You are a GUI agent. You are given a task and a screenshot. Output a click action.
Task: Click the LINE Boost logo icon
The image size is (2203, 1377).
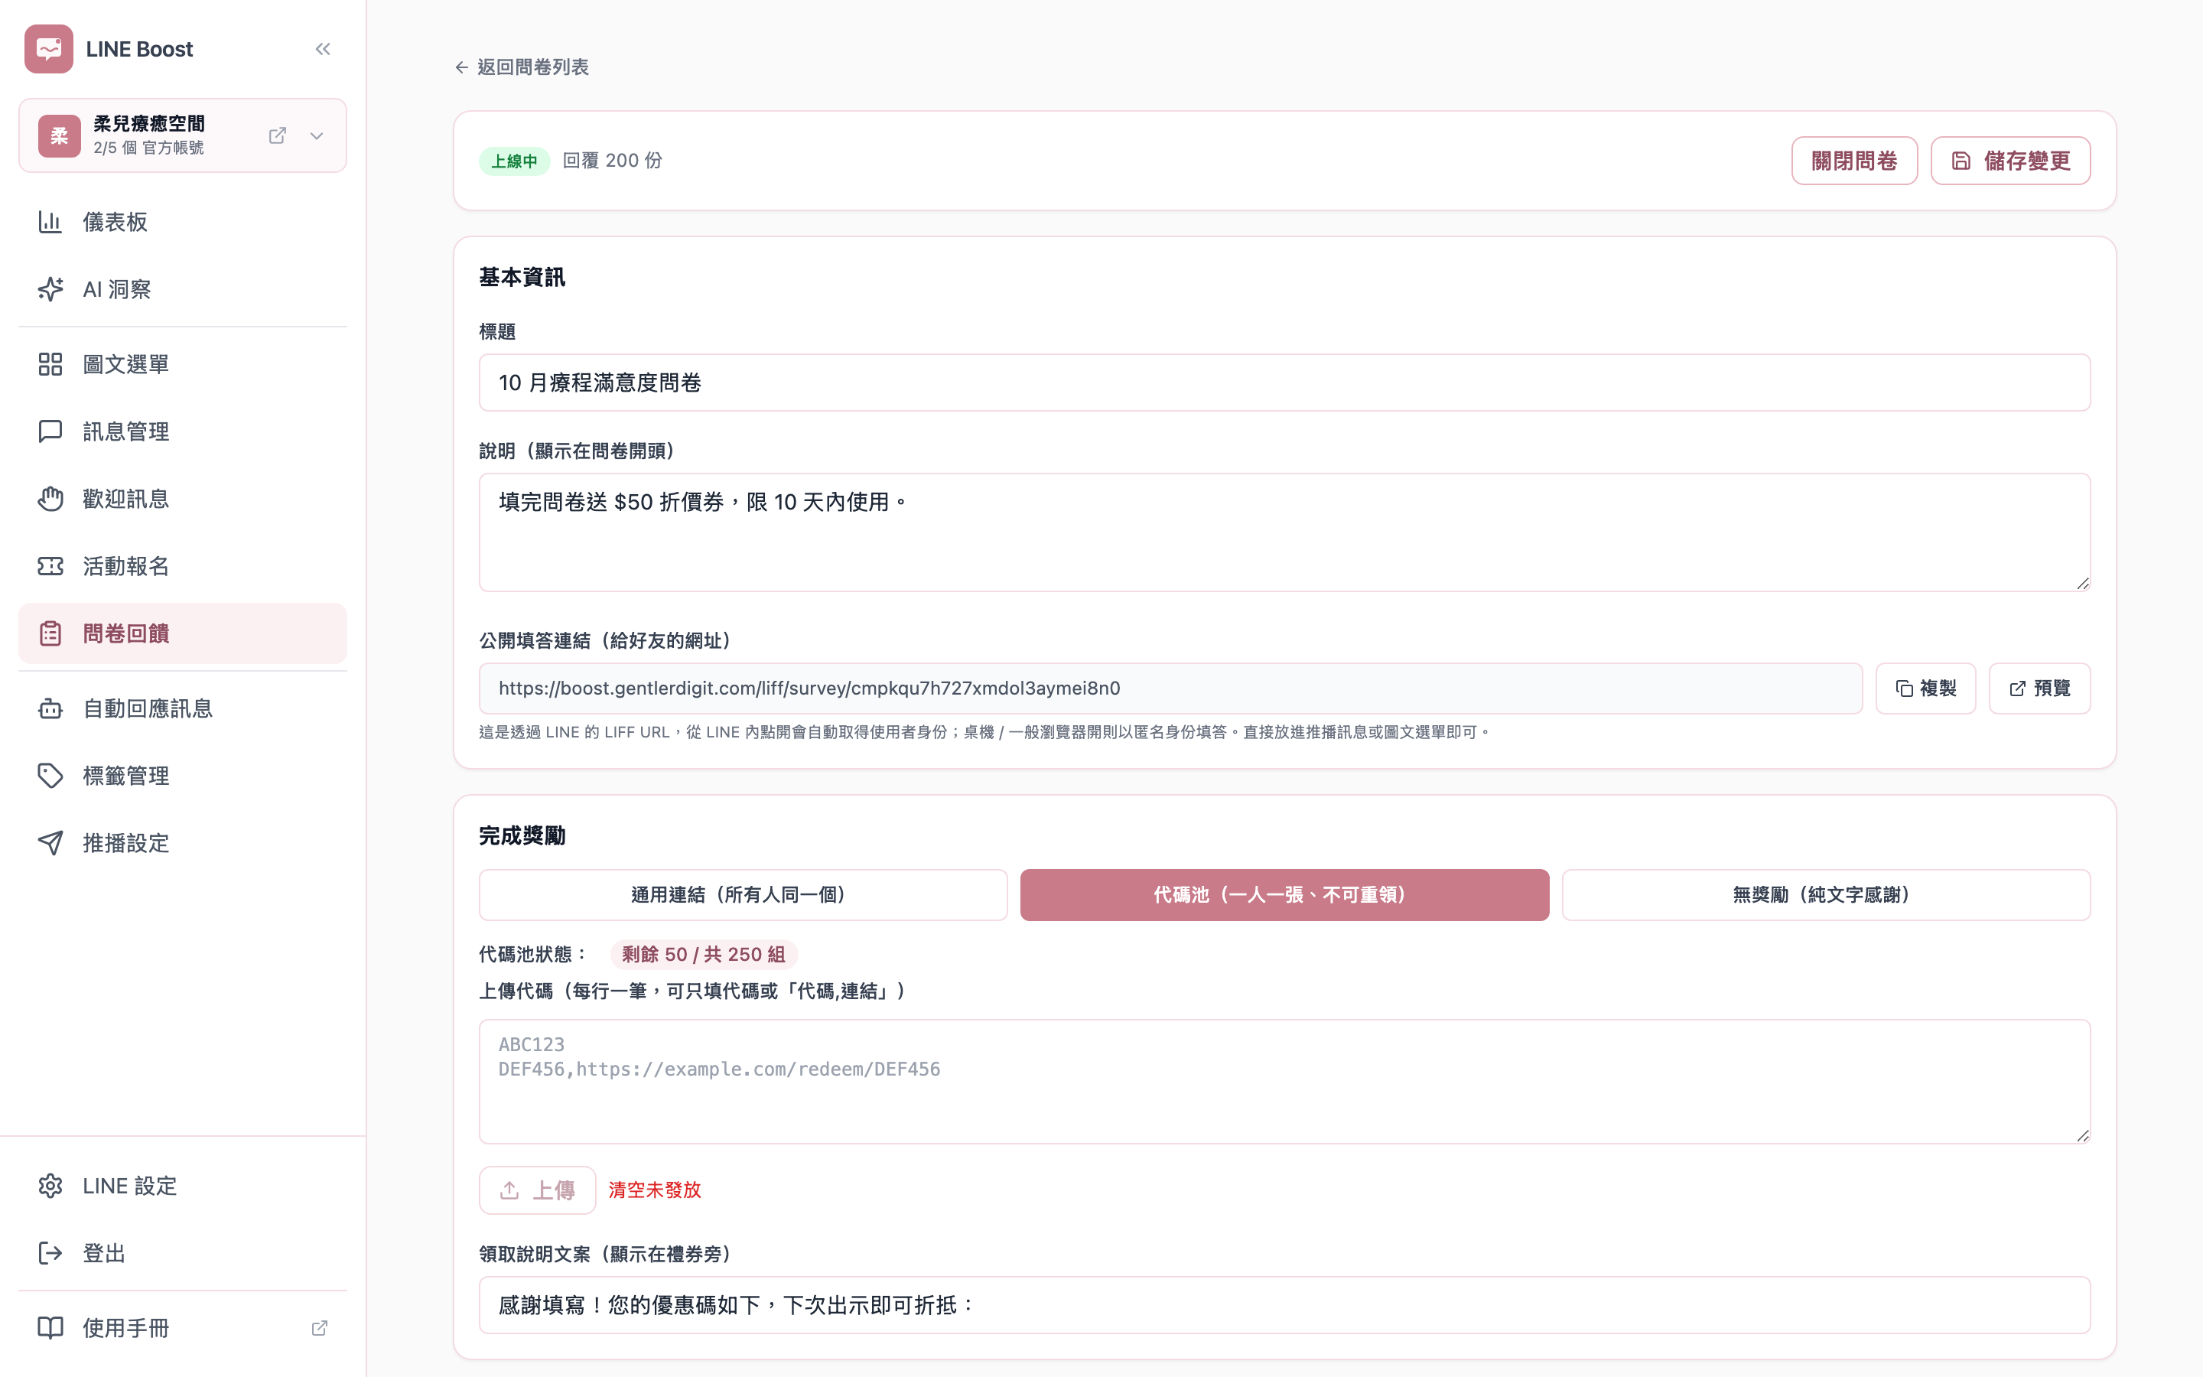[x=49, y=49]
